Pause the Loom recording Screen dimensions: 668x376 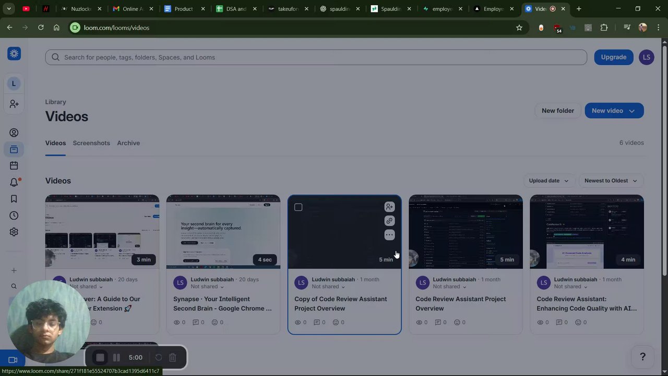(116, 358)
